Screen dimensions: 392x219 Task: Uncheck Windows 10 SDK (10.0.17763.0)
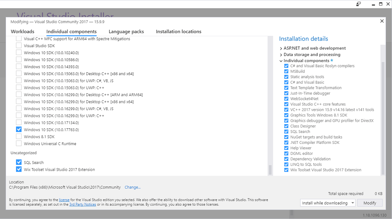tap(19, 129)
